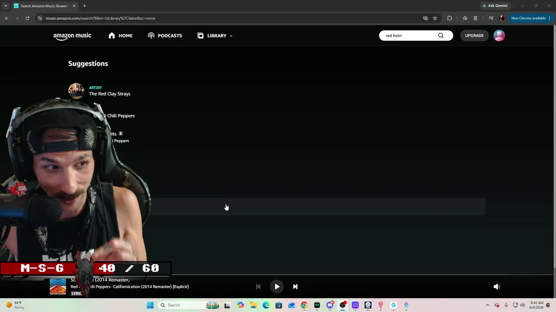556x312 pixels.
Task: Expand the Library dropdown menu
Action: click(215, 36)
